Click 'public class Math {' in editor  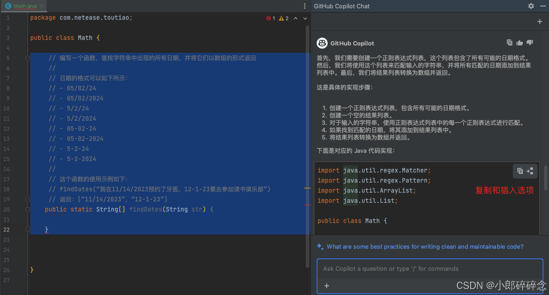tap(65, 38)
